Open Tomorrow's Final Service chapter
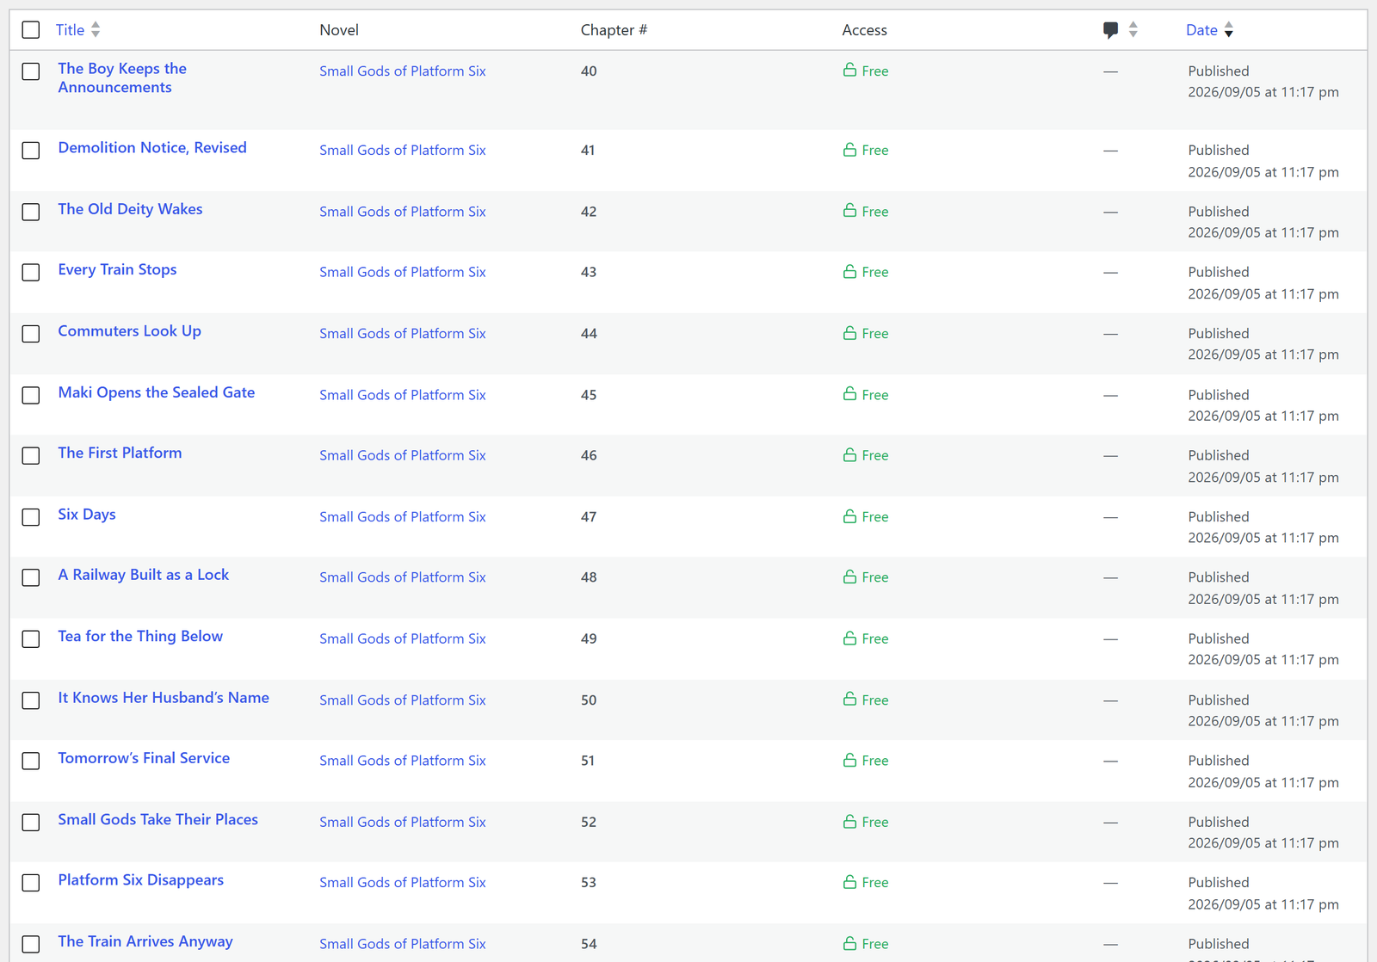The height and width of the screenshot is (962, 1377). pyautogui.click(x=144, y=758)
